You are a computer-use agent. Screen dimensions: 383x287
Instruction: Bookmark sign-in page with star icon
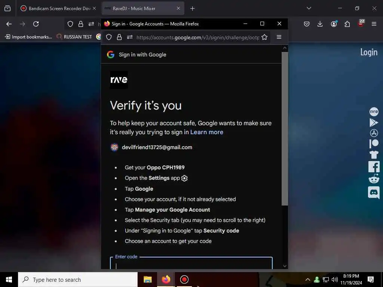(264, 37)
